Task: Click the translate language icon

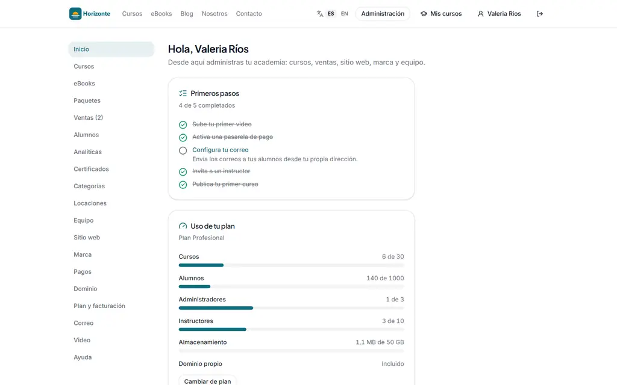Action: (320, 14)
